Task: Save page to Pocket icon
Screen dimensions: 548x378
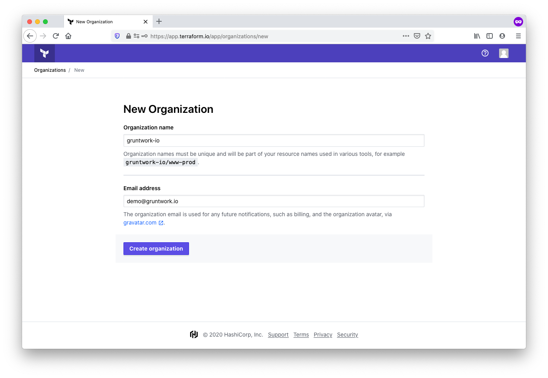Action: (417, 36)
